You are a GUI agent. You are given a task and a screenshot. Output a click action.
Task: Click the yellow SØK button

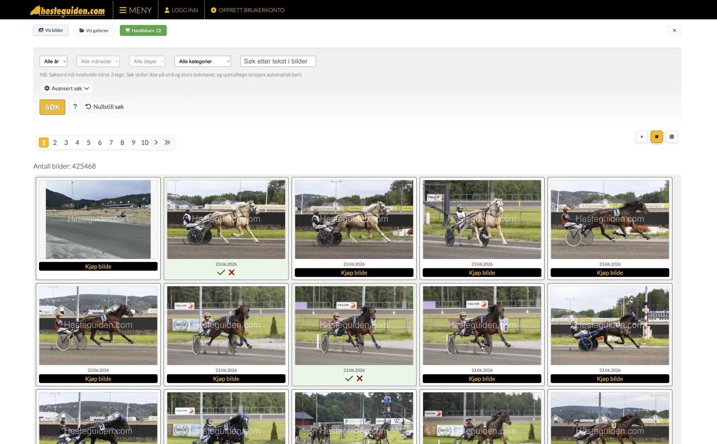pos(52,107)
